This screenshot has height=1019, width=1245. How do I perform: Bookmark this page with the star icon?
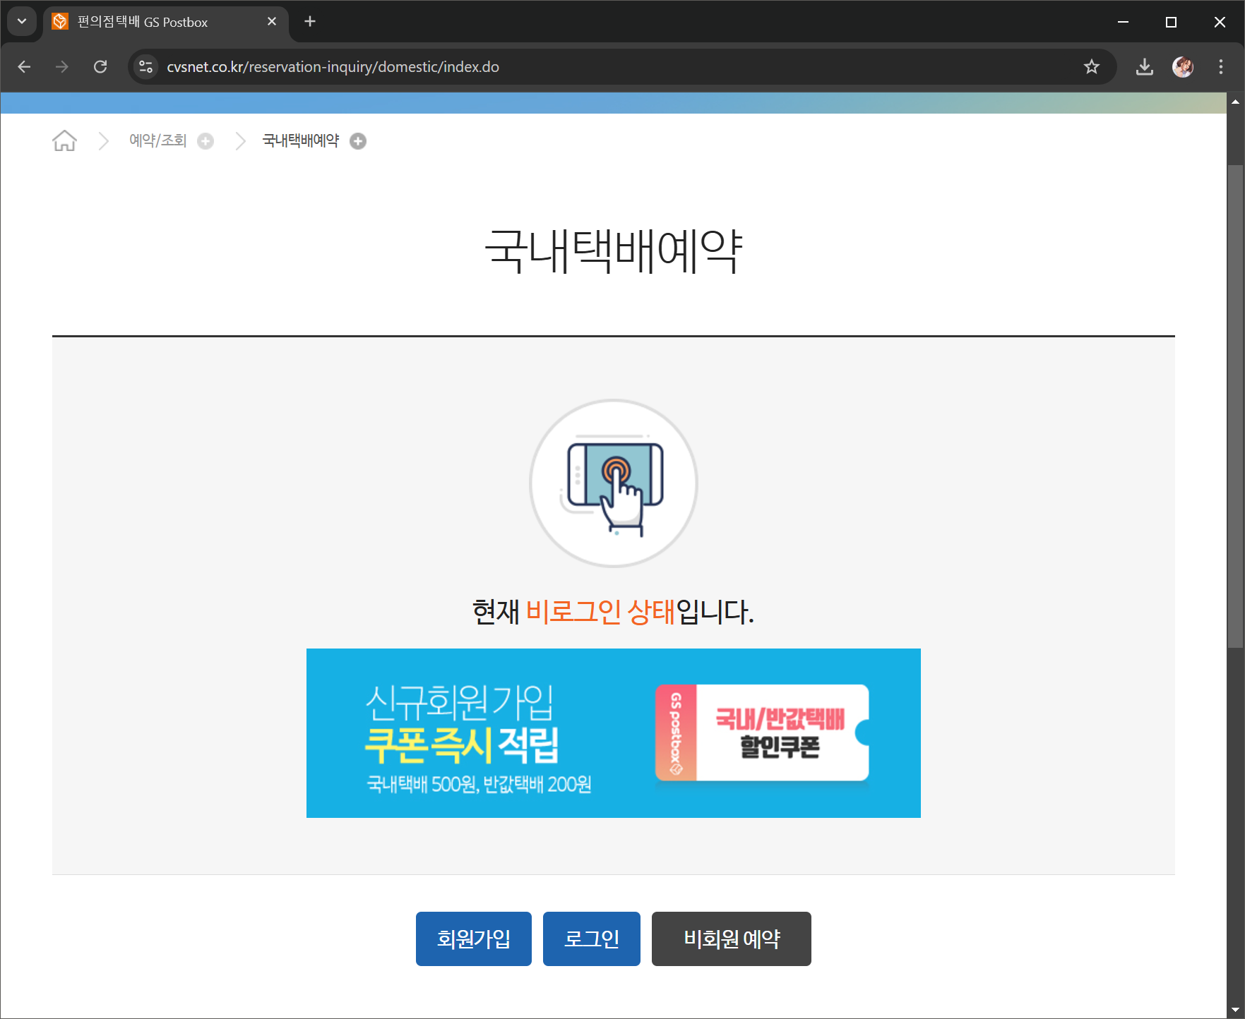click(1092, 67)
